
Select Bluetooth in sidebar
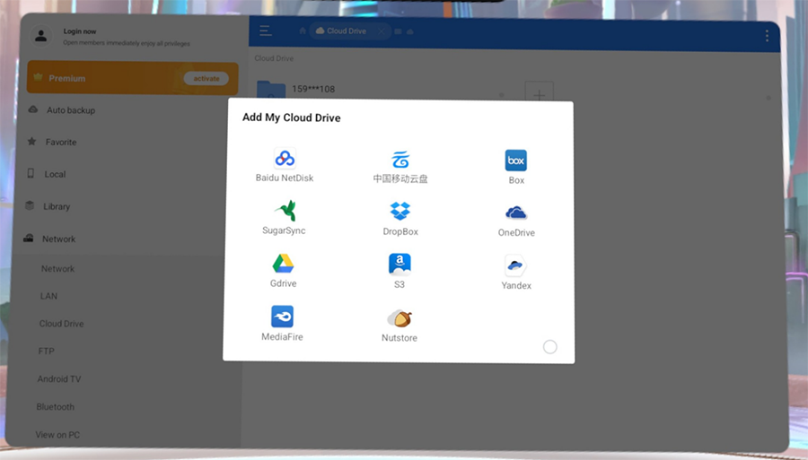tap(55, 406)
